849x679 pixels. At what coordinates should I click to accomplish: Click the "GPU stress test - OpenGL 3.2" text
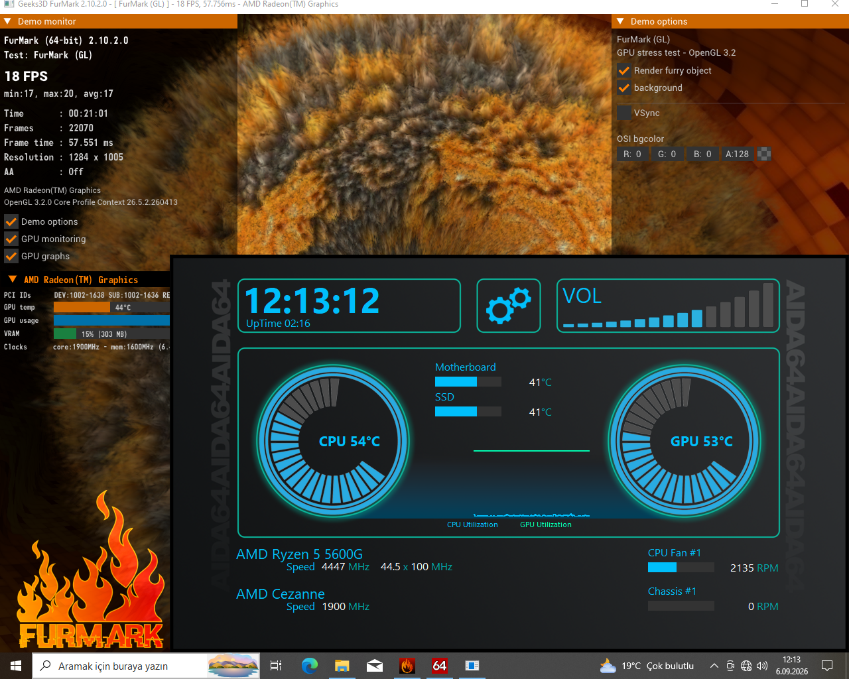click(676, 52)
